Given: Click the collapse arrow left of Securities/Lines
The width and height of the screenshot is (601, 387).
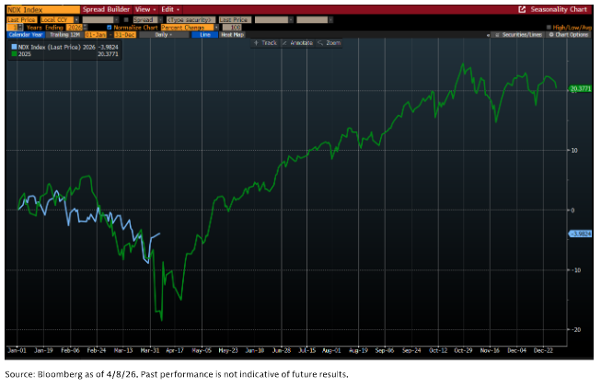Looking at the screenshot, I should pyautogui.click(x=489, y=34).
